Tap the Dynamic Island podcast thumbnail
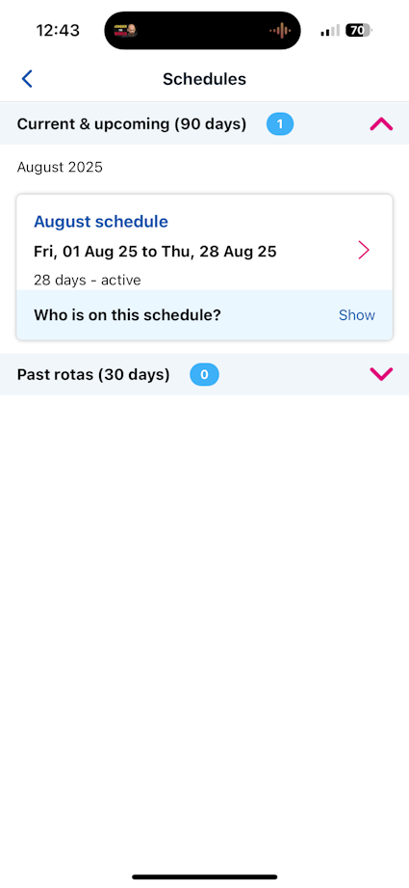The image size is (409, 888). click(x=125, y=30)
